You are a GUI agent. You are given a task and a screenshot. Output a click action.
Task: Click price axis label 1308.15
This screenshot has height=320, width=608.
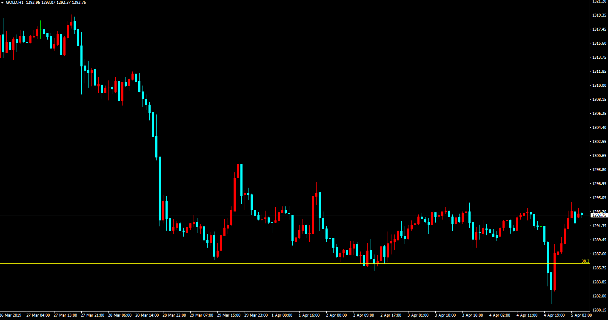pos(599,99)
